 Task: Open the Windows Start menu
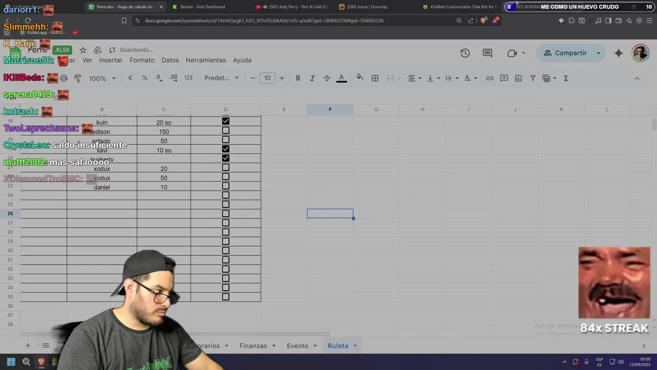(x=11, y=362)
